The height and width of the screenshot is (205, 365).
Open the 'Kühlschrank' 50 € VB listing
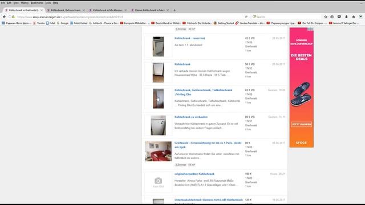(x=182, y=64)
